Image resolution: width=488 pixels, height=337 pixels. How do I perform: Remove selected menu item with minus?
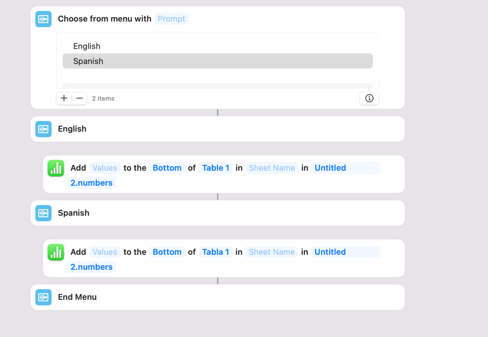tap(80, 98)
